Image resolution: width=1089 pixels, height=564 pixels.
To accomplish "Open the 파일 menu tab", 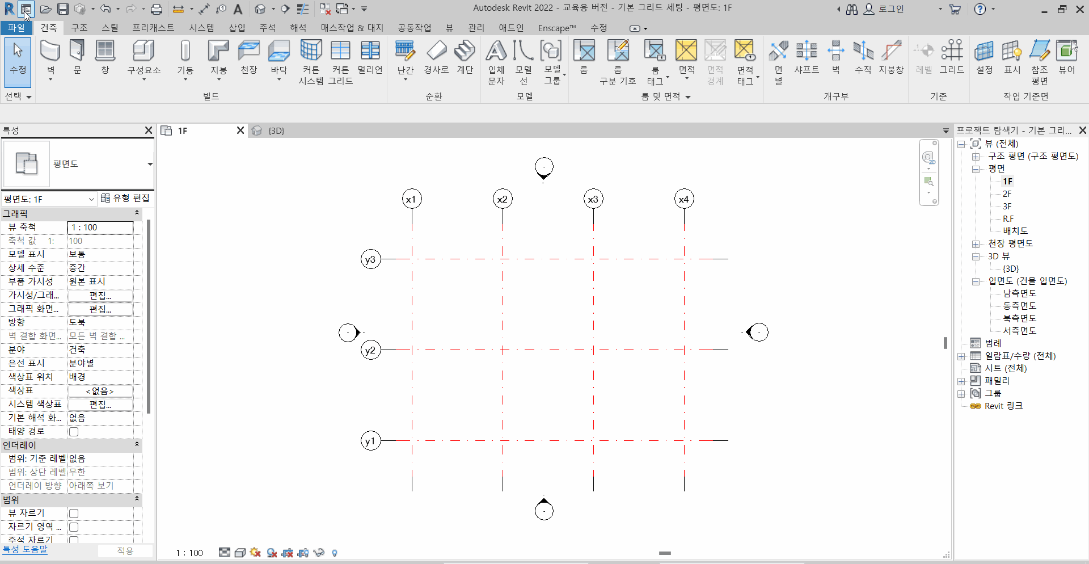I will point(16,28).
